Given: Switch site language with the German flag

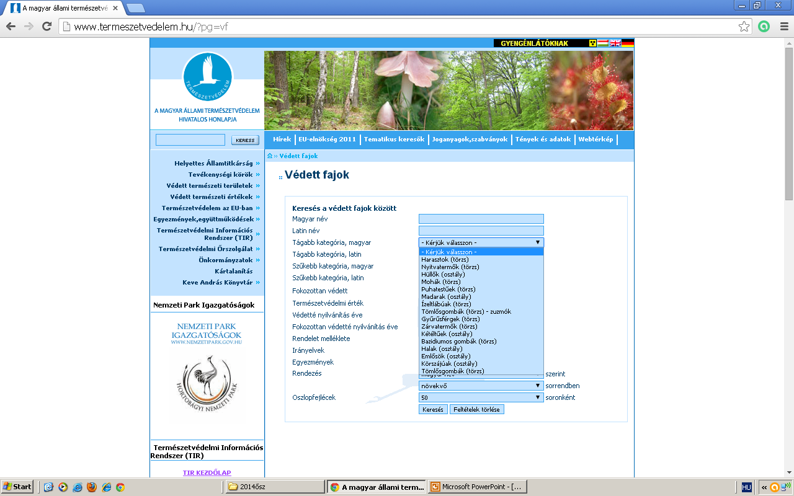Looking at the screenshot, I should point(627,43).
